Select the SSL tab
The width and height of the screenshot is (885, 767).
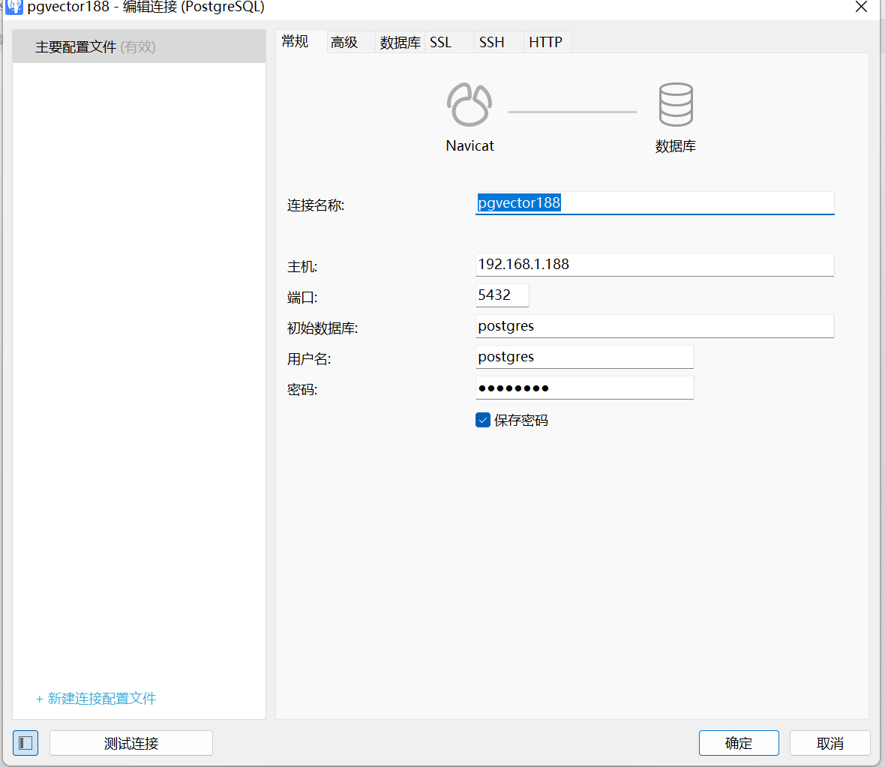(441, 43)
